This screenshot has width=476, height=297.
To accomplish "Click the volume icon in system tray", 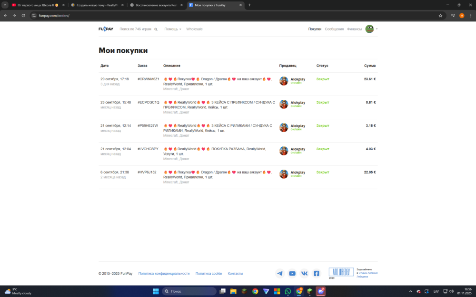I will pyautogui.click(x=451, y=291).
